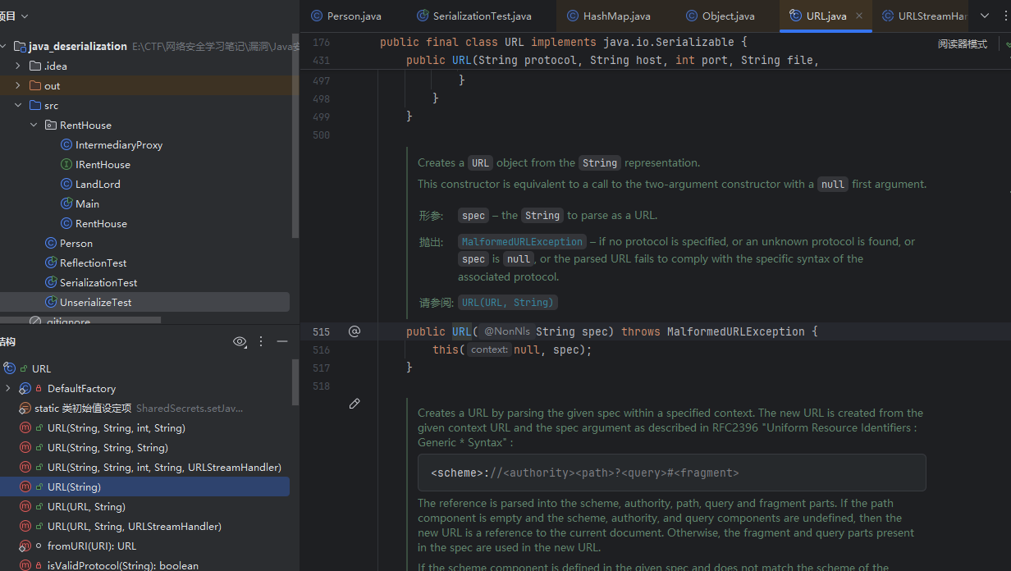Follow the URL(URL, String) see-also link

click(x=507, y=303)
